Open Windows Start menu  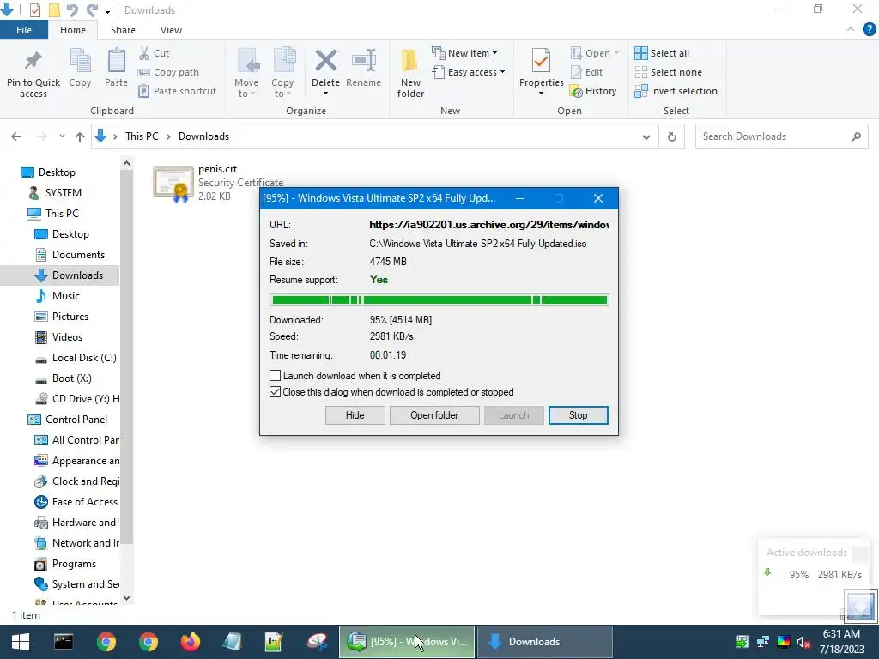[21, 642]
